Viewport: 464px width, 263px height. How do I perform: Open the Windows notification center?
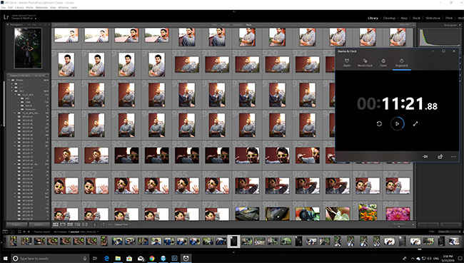(460, 259)
